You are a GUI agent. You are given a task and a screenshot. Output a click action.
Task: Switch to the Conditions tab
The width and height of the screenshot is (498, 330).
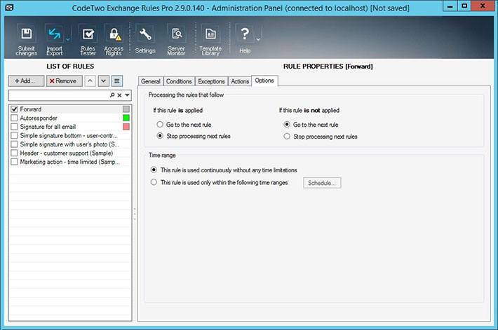click(179, 81)
